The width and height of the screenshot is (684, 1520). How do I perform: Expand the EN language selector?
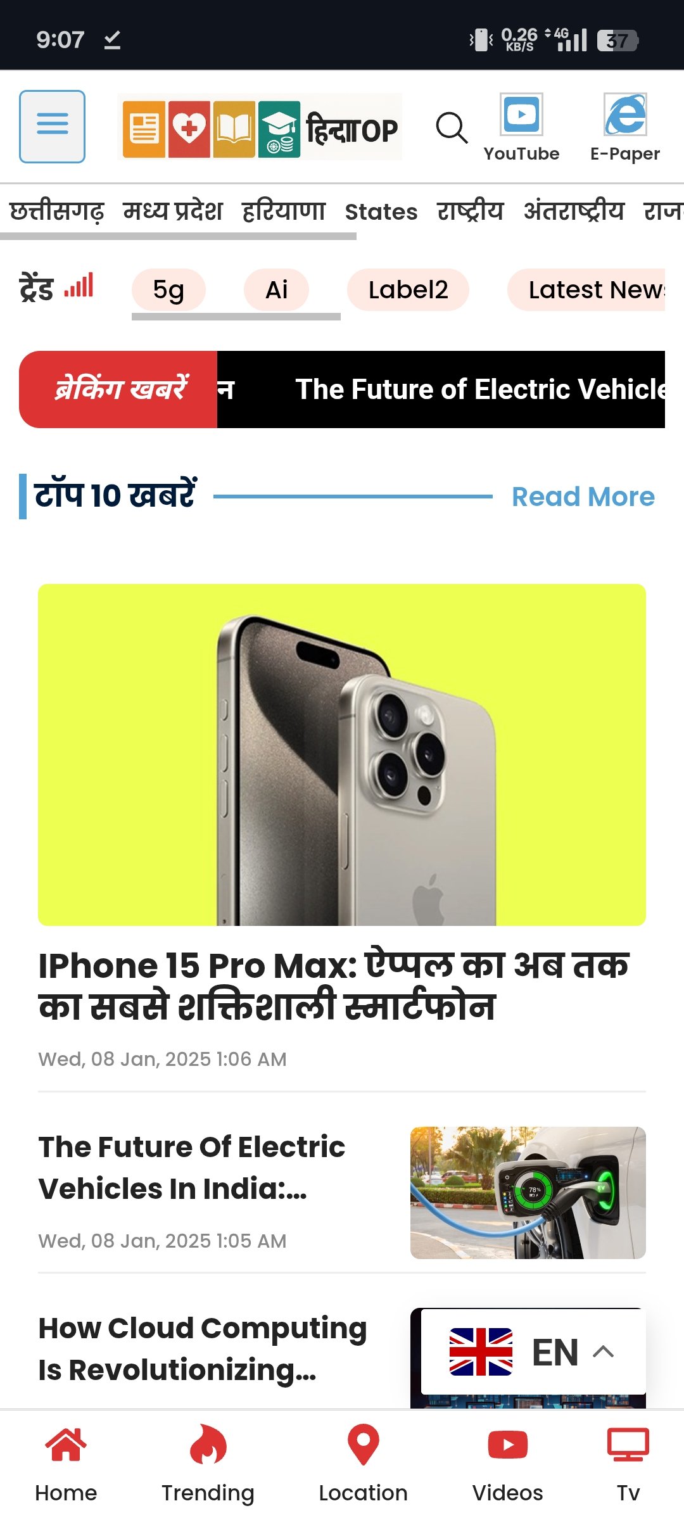[x=533, y=1352]
